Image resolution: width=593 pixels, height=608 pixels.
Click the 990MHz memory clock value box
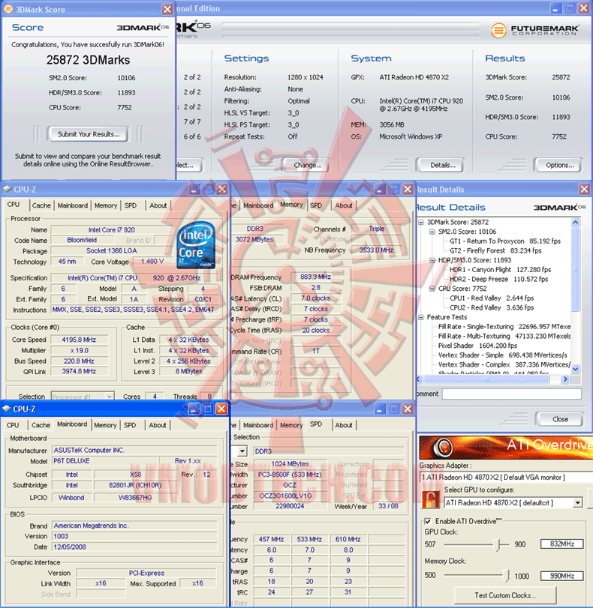562,576
